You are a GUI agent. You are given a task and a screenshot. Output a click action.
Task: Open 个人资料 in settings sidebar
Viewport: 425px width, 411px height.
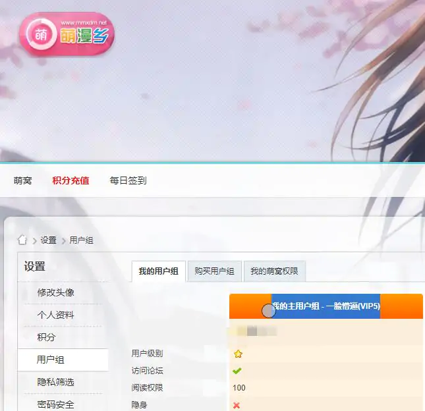pyautogui.click(x=56, y=315)
